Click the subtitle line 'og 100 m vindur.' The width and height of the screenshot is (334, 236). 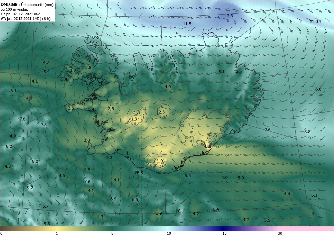point(14,9)
